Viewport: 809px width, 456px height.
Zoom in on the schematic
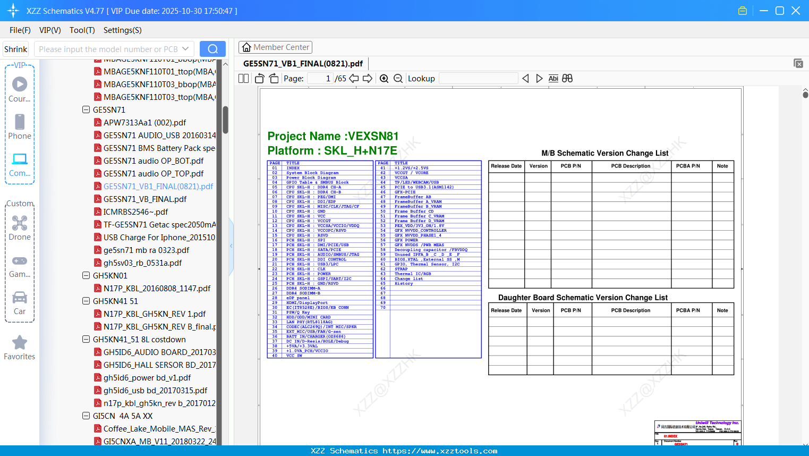tap(384, 79)
